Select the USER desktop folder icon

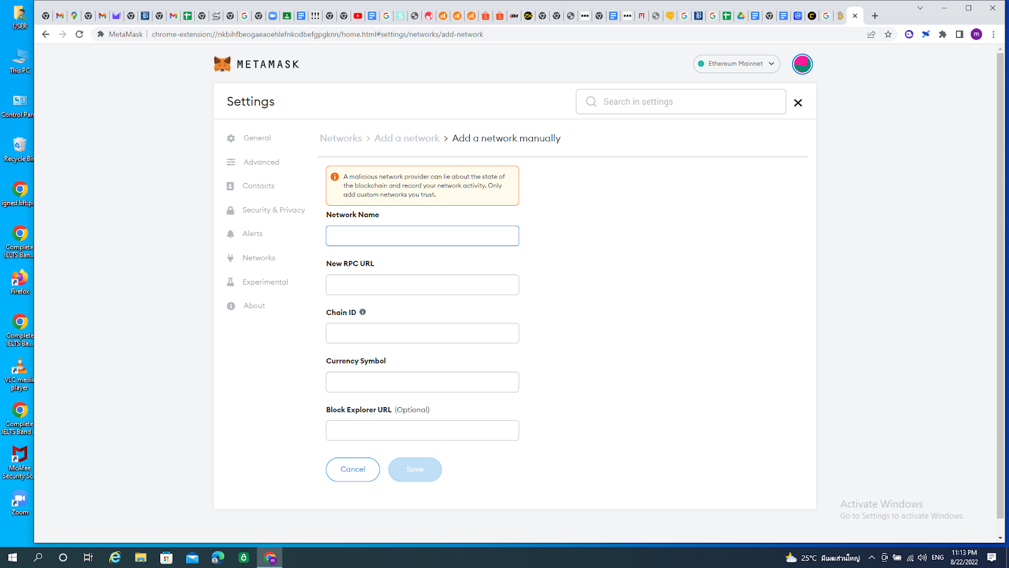point(20,18)
